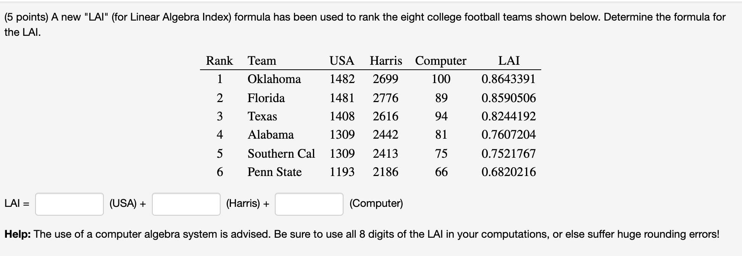Select the Oklahoma team name

click(274, 79)
